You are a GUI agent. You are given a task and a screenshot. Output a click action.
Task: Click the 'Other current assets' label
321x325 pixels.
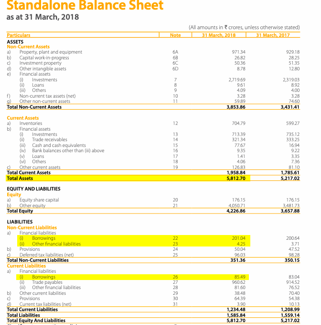[40, 167]
